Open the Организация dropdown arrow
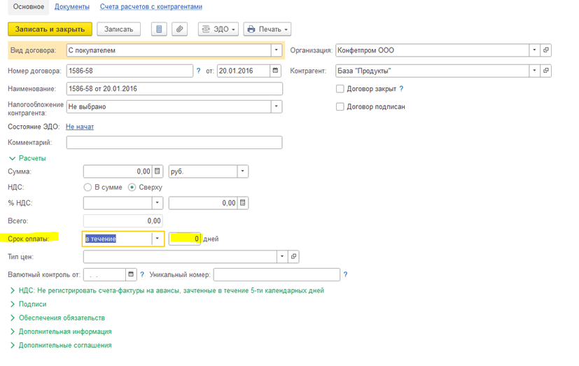Screen dimensions: 579x366 [534, 50]
